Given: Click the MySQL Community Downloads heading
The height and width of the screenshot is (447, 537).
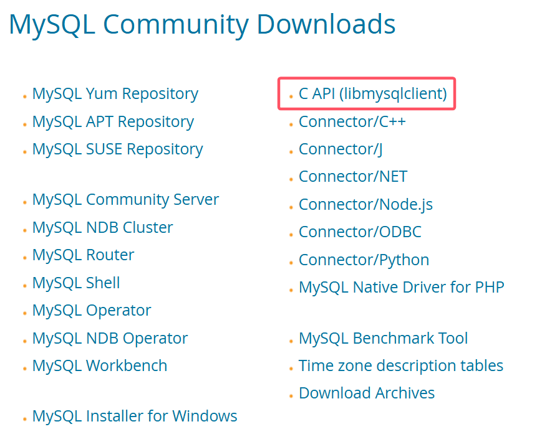Looking at the screenshot, I should (x=202, y=25).
